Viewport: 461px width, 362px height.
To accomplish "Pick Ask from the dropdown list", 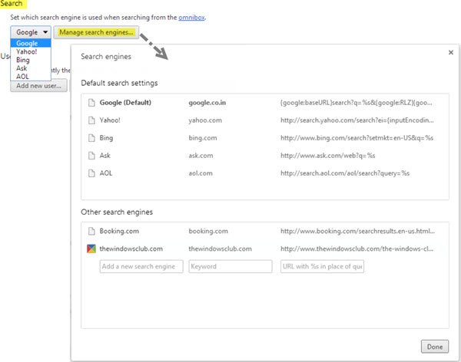I will pos(22,67).
